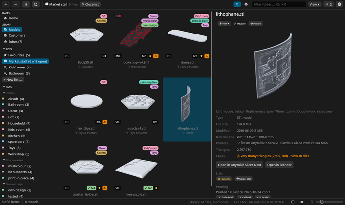
Task: Toggle the 1/2 counter on bows_logo v4.3mf
Action: [144, 56]
